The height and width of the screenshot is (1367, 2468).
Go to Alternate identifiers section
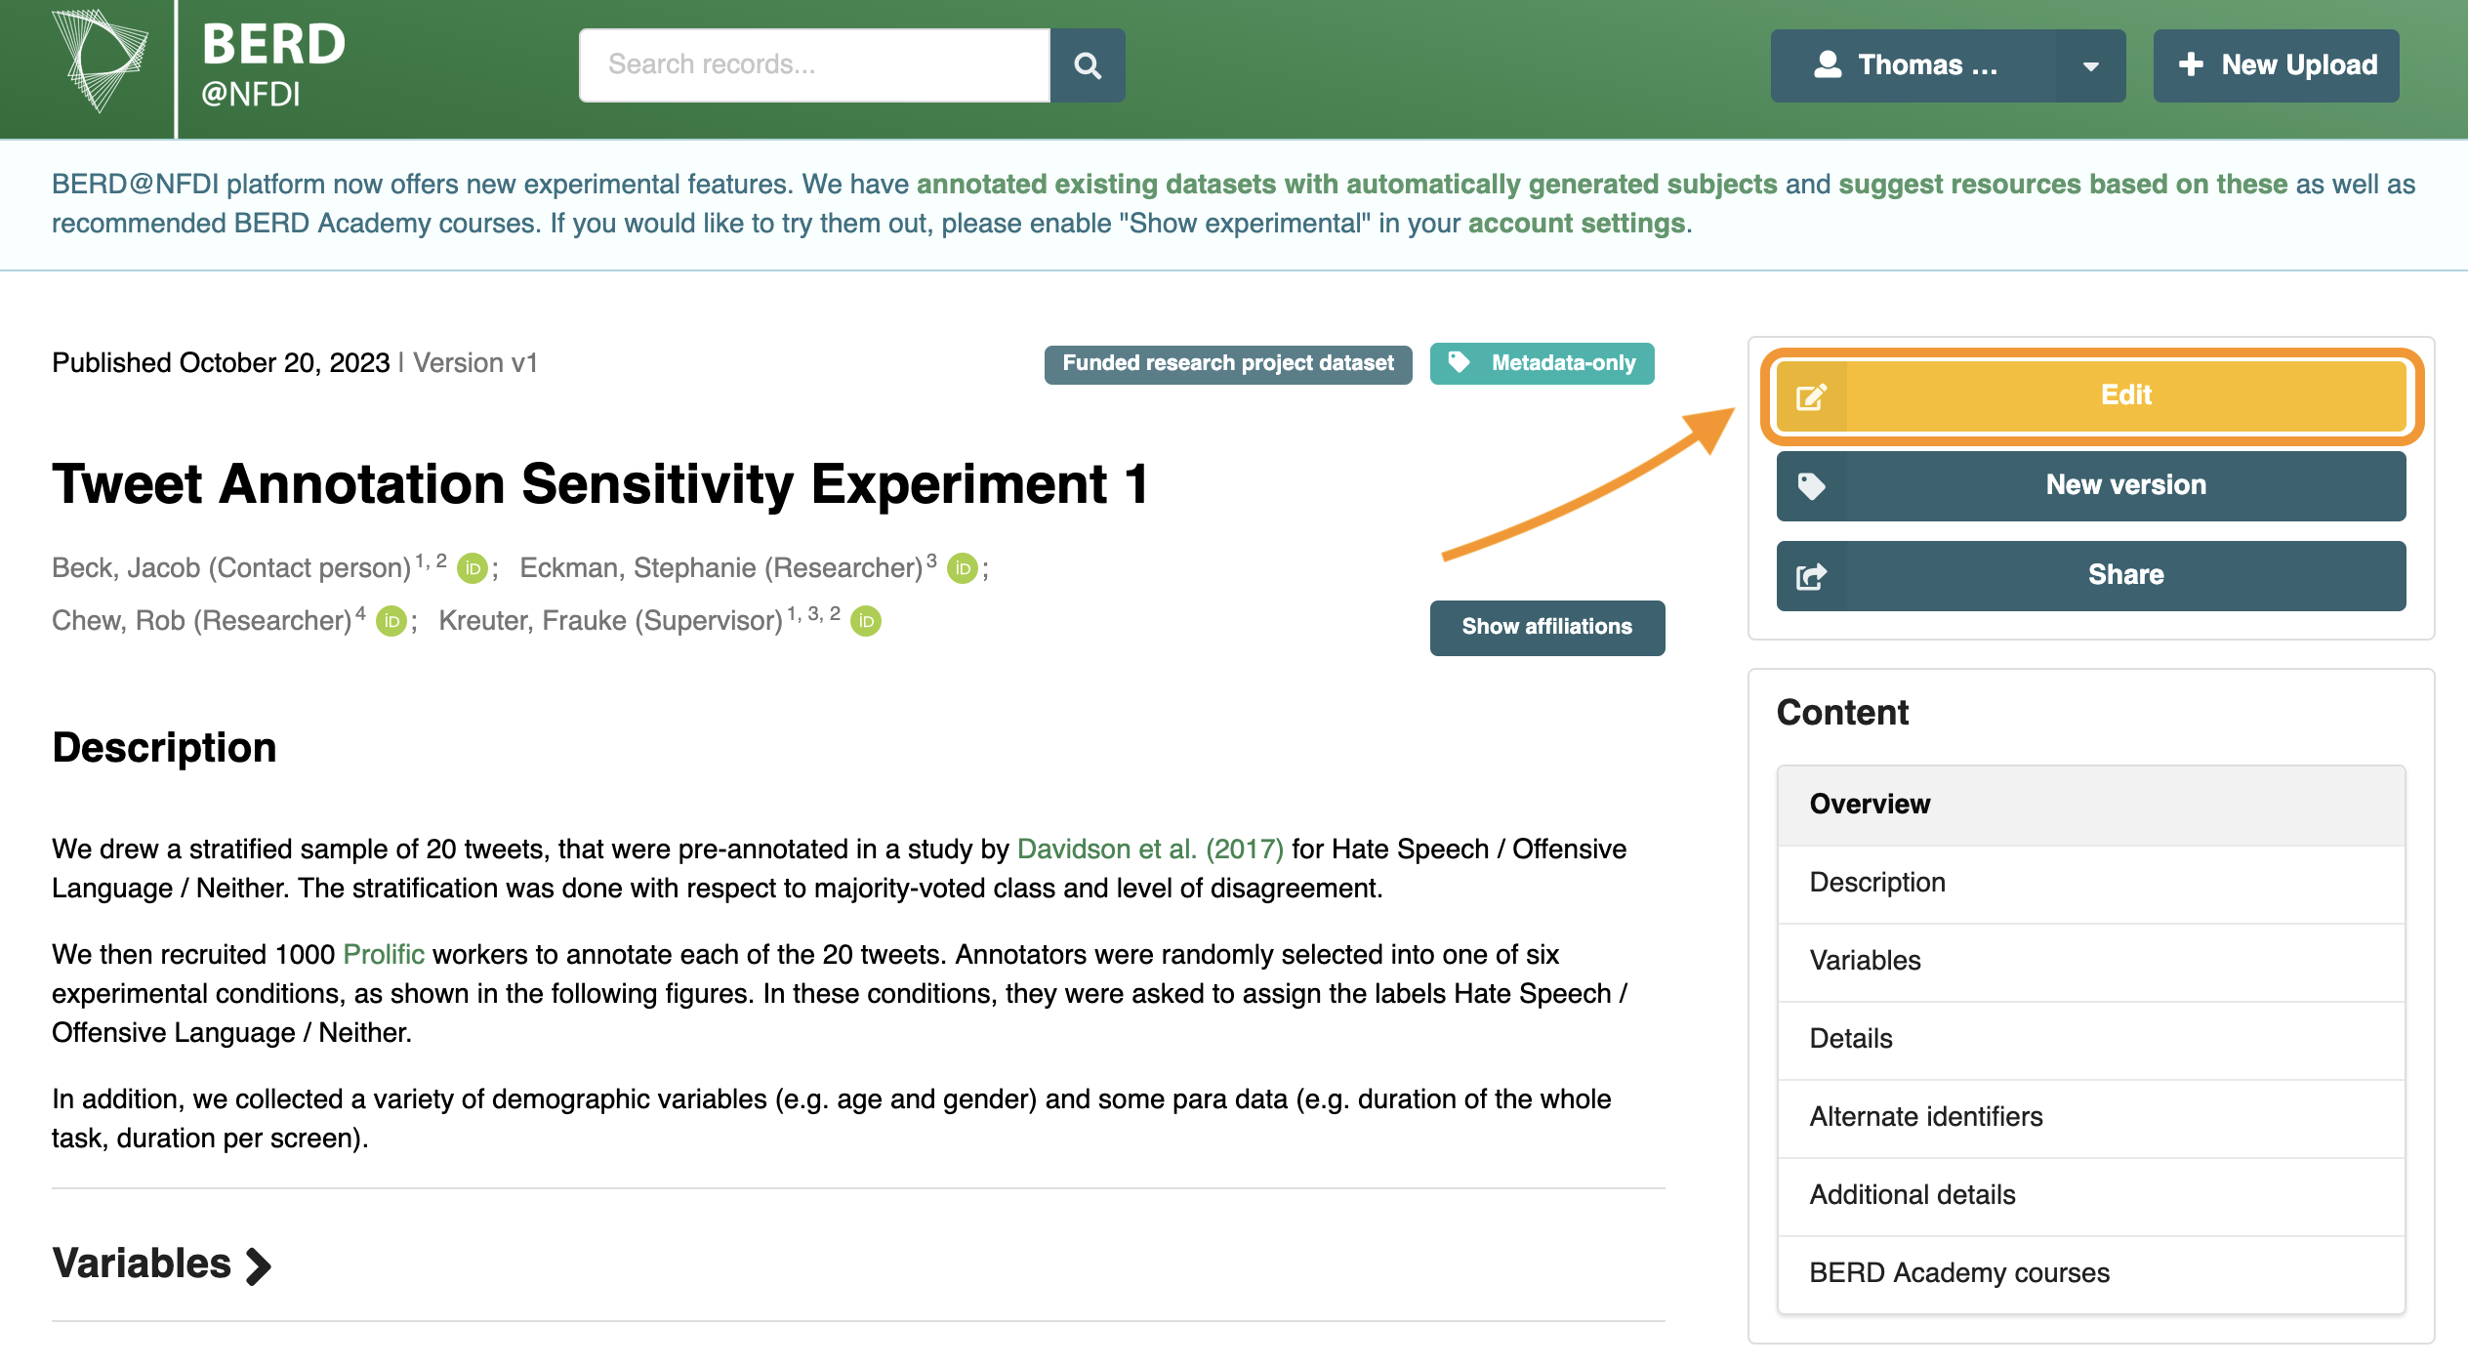click(2091, 1117)
